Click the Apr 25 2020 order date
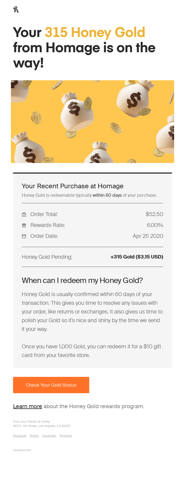The height and width of the screenshot is (477, 185). 148,236
